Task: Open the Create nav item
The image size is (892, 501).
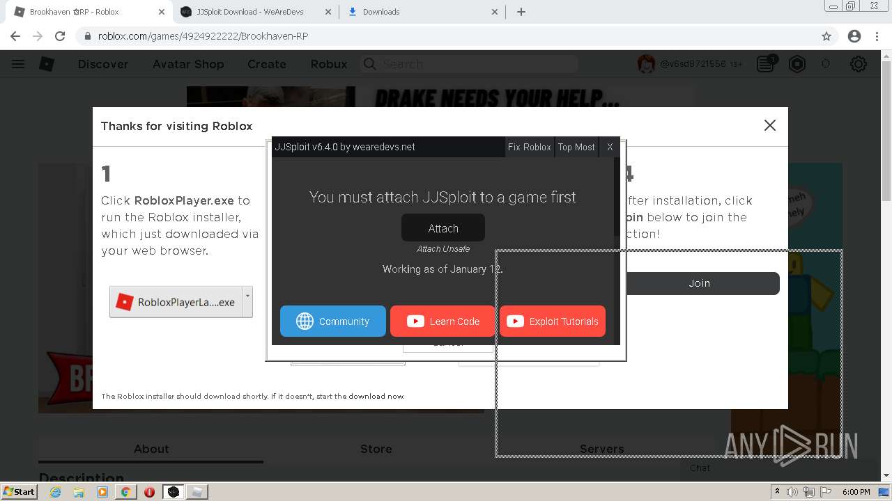Action: 267,64
